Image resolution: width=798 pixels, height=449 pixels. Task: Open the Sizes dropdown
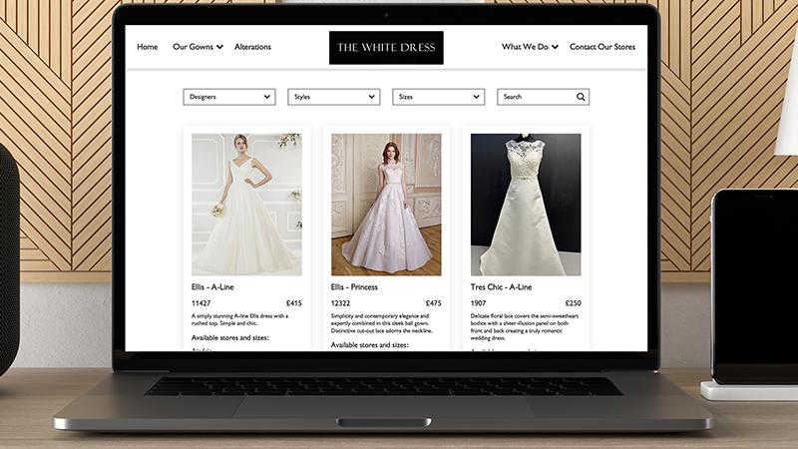(x=438, y=97)
